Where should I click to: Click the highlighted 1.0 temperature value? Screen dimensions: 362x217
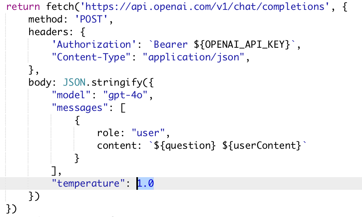(x=145, y=183)
